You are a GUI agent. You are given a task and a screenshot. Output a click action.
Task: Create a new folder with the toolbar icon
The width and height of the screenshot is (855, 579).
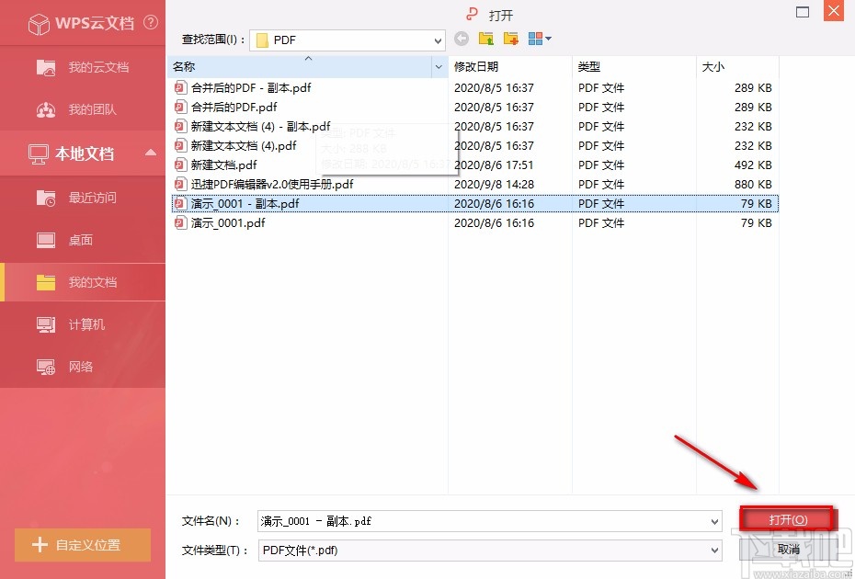pos(508,39)
